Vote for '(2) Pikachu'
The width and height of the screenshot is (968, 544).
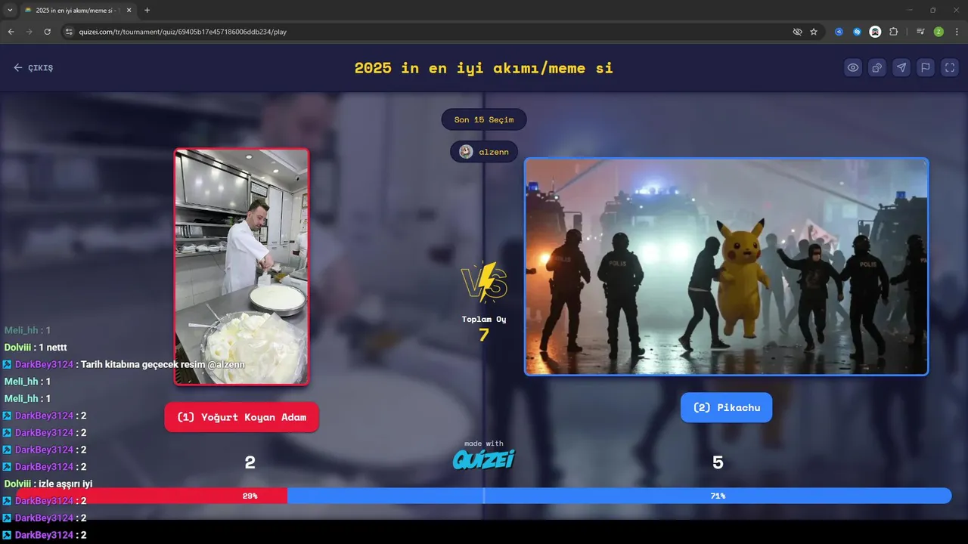[x=726, y=407]
